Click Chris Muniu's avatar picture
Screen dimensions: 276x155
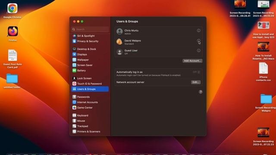tap(119, 31)
